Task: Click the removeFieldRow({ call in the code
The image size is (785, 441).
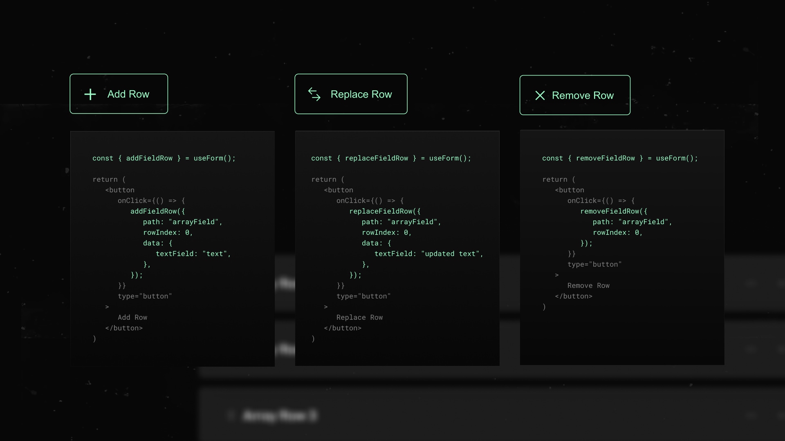Action: 613,212
